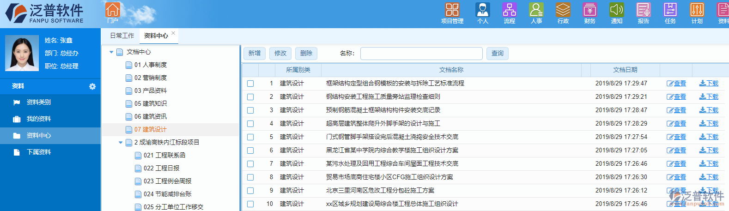Click the 新增 button
The width and height of the screenshot is (729, 211).
[255, 54]
